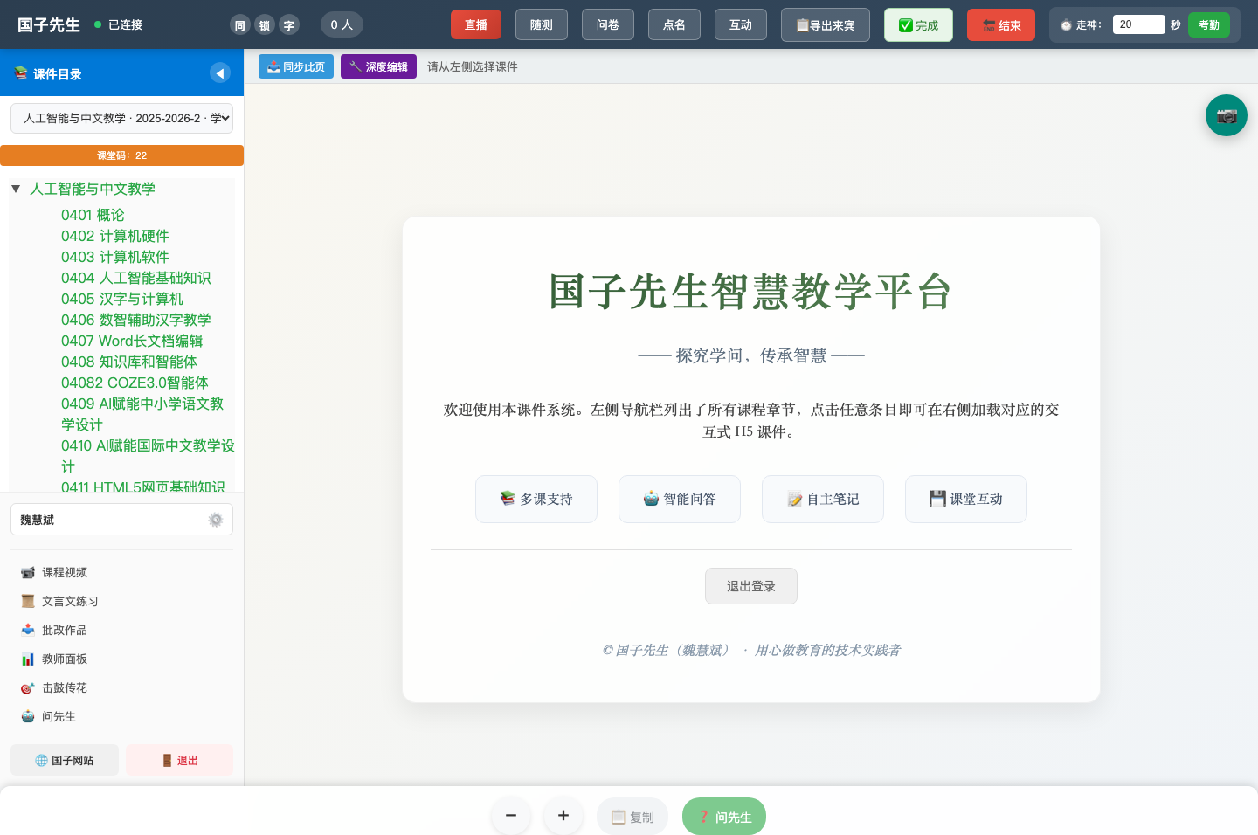
Task: Open chapter 0406 数智辅助汉字教学
Action: [x=136, y=320]
